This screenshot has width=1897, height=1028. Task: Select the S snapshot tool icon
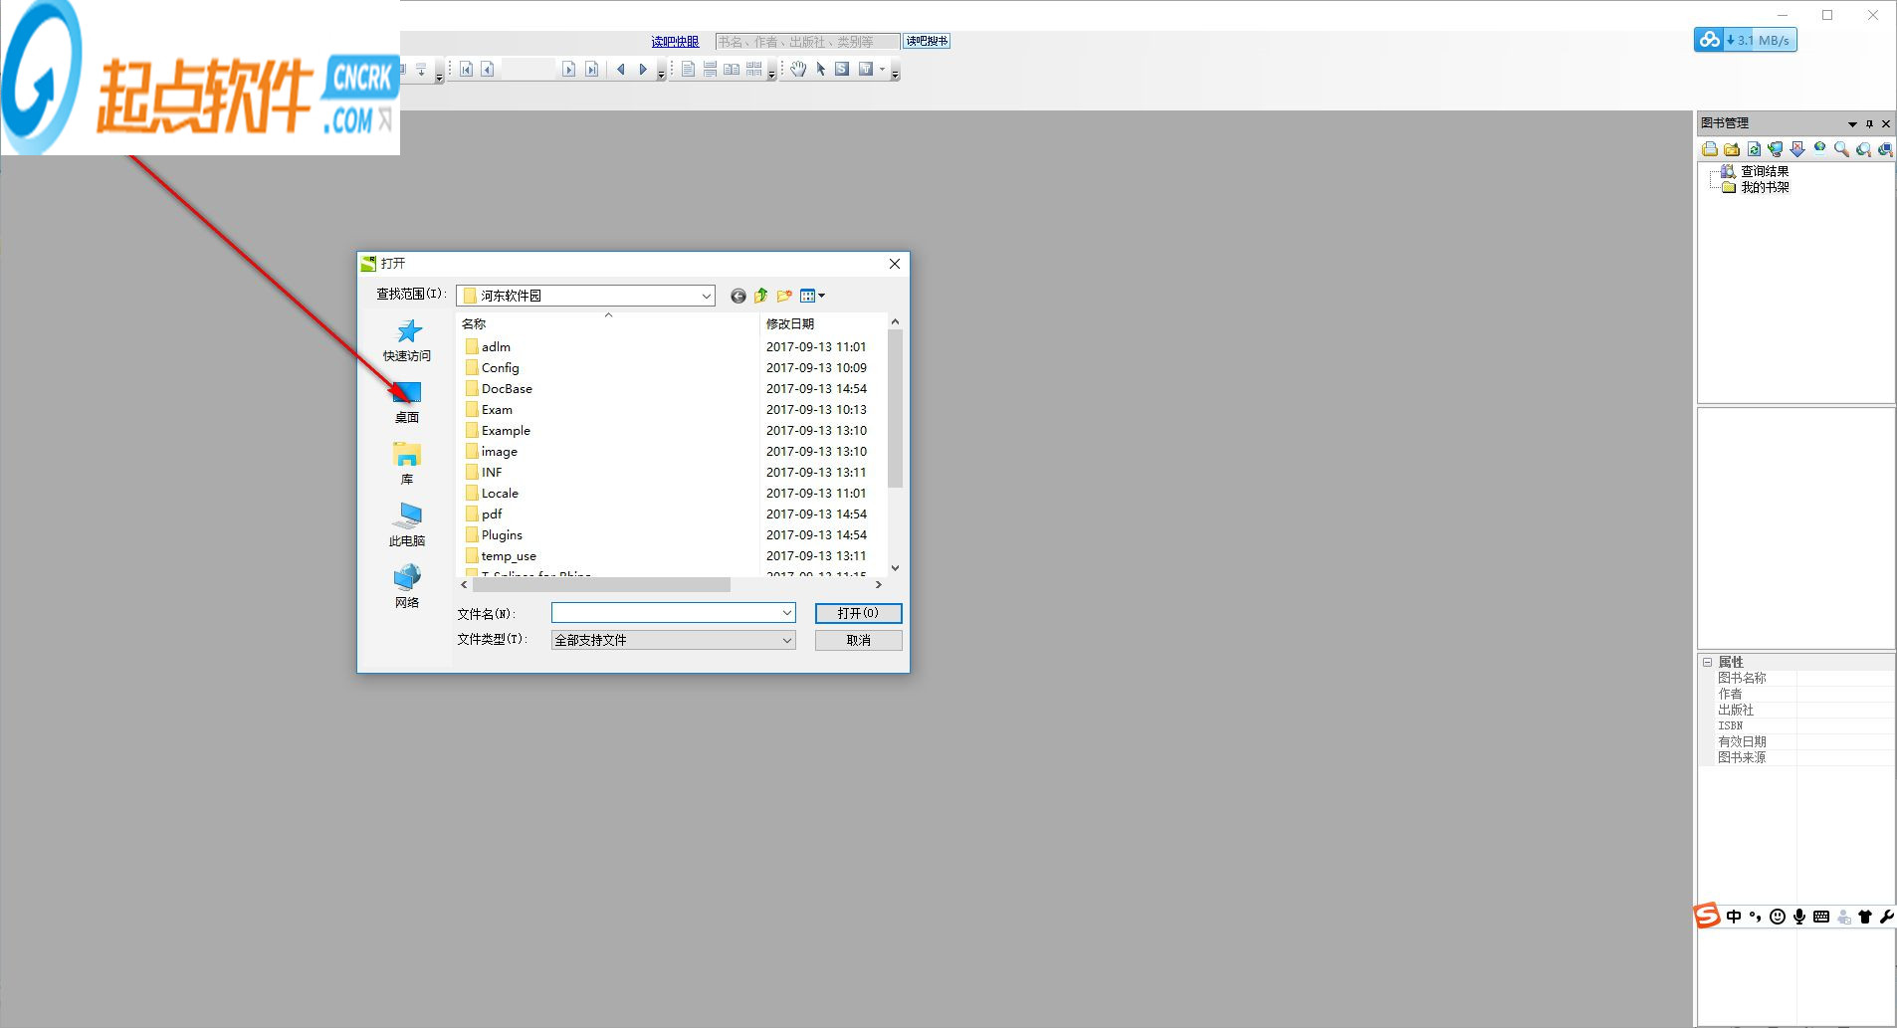point(842,69)
